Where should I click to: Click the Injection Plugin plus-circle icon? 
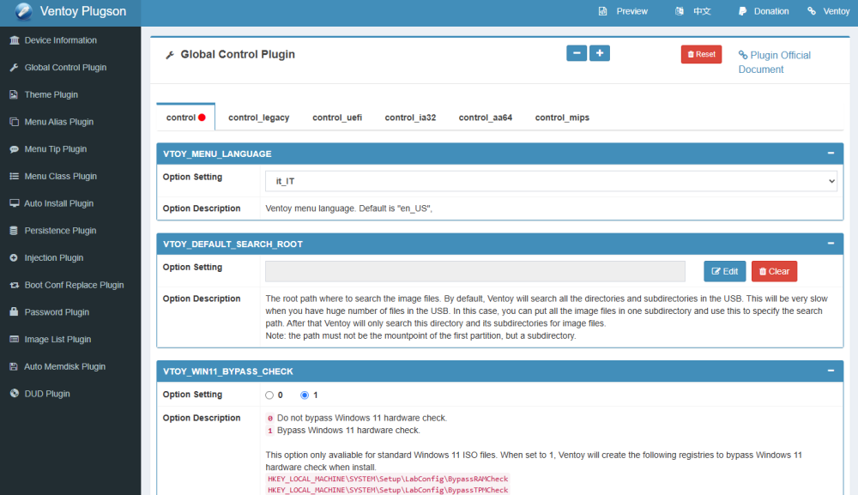tap(15, 257)
